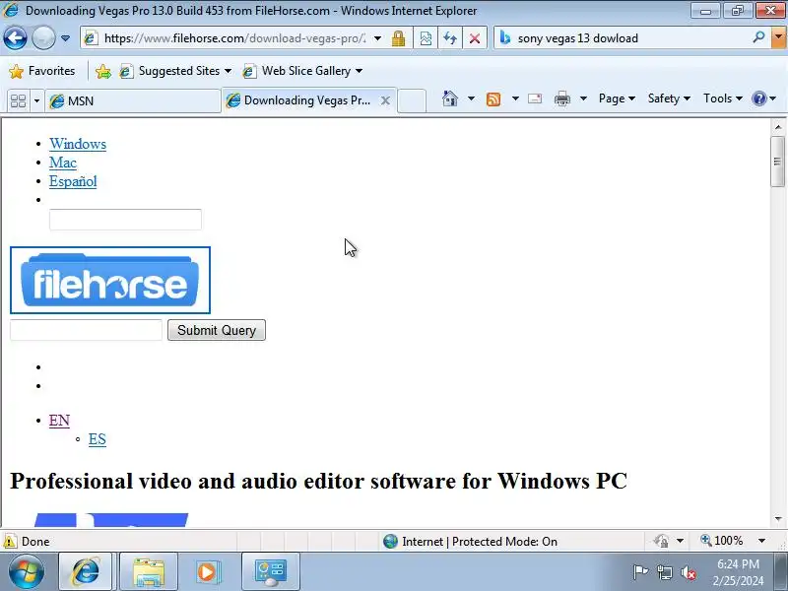Switch to the MSN tab
Viewport: 788px width, 591px height.
(133, 101)
